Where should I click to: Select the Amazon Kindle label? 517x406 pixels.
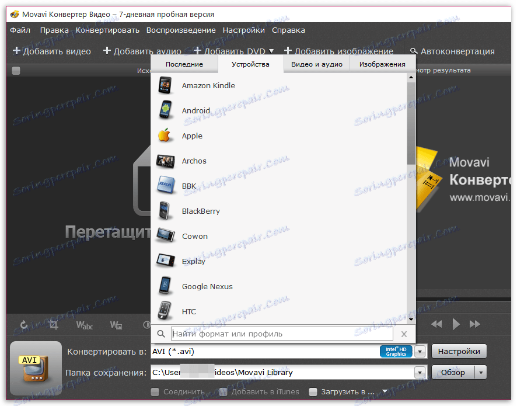tap(208, 85)
